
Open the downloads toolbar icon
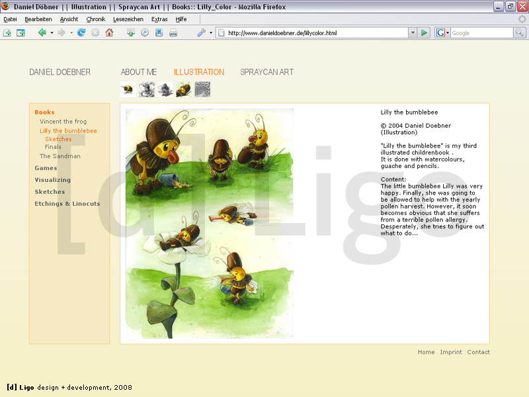(131, 32)
